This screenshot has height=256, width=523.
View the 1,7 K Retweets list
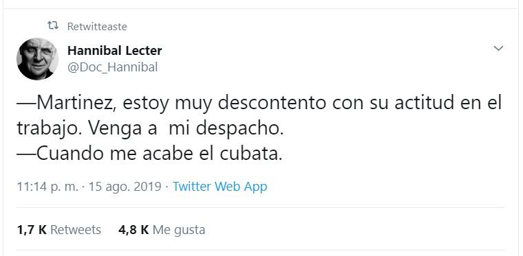58,230
